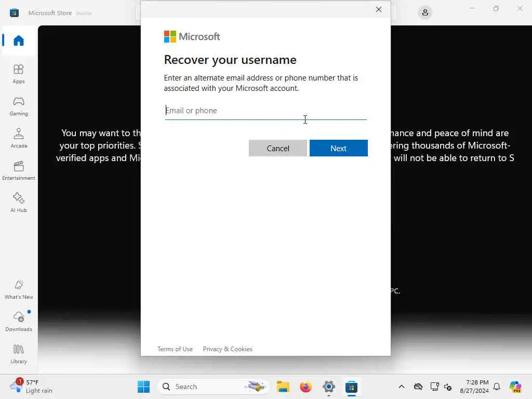Close the Recover your username dialog
Screen dimensions: 532x399
tap(379, 9)
